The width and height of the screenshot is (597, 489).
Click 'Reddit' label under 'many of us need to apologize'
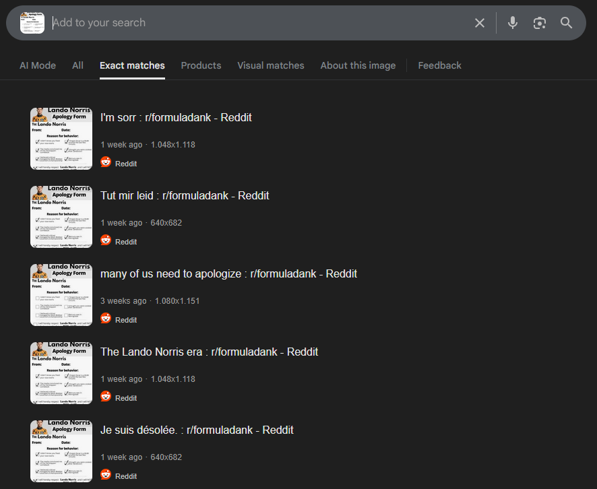click(x=126, y=320)
